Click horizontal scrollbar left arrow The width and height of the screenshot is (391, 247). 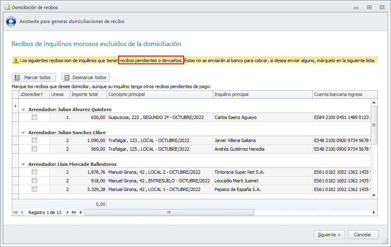click(x=81, y=212)
